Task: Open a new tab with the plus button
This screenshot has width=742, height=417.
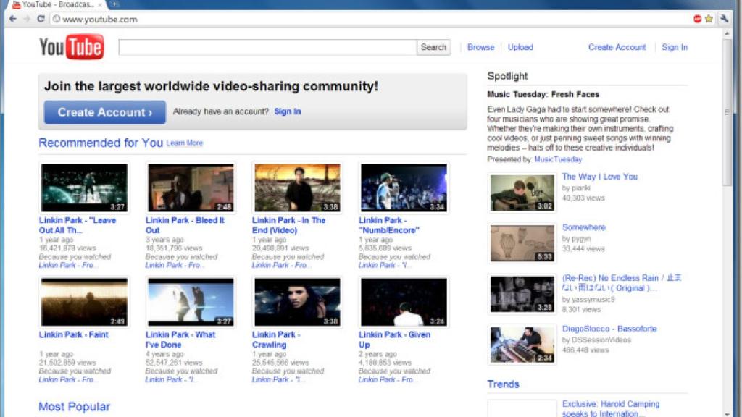Action: 115,4
